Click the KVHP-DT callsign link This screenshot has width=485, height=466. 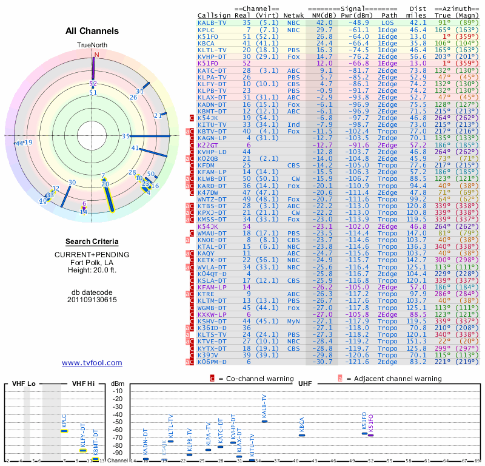(x=212, y=56)
